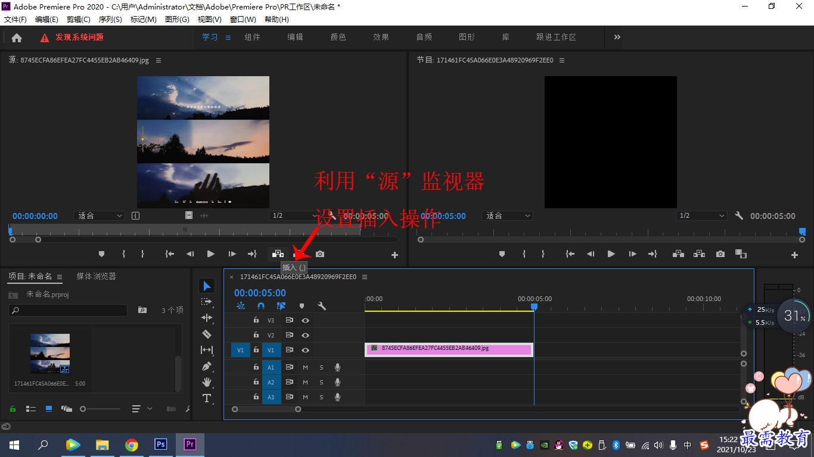Select the Type tool
814x457 pixels.
pyautogui.click(x=207, y=398)
